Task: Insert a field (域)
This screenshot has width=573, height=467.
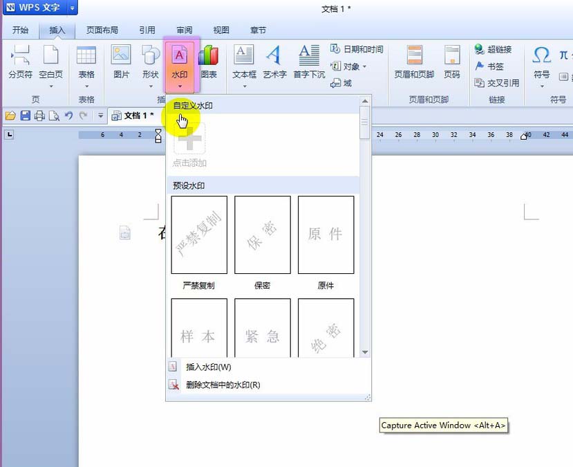Action: (x=341, y=84)
